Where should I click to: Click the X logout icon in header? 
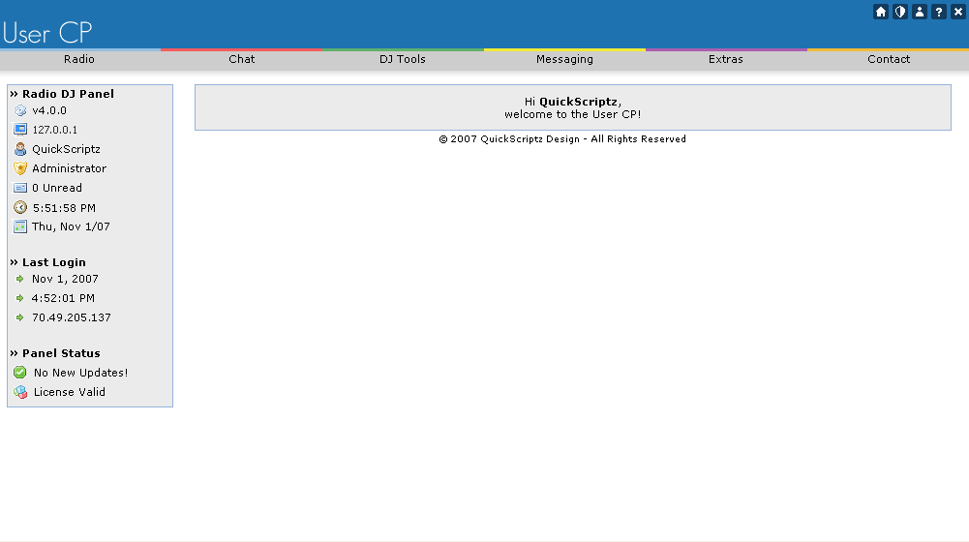tap(958, 12)
